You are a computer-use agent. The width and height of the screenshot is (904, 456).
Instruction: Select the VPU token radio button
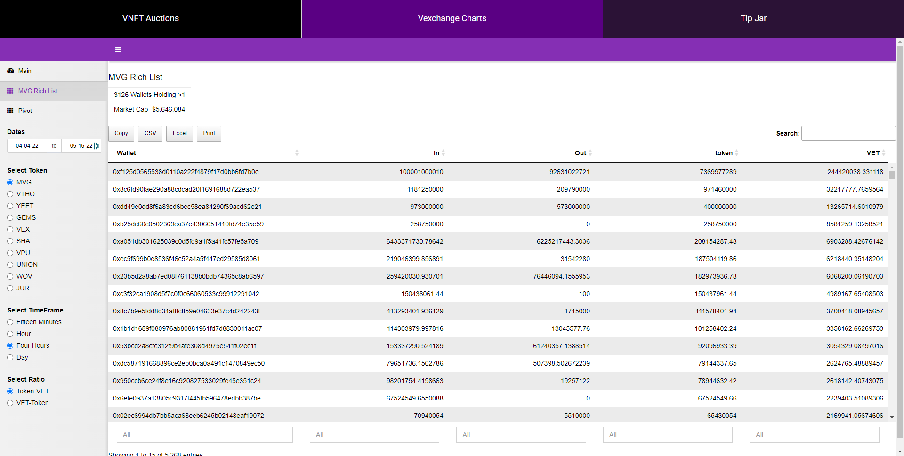click(x=10, y=253)
